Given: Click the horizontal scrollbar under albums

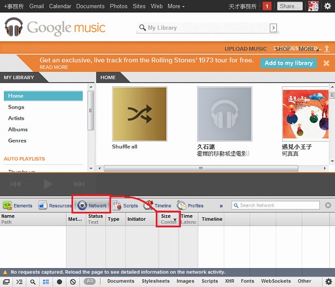Looking at the screenshot, I should pos(201,168).
